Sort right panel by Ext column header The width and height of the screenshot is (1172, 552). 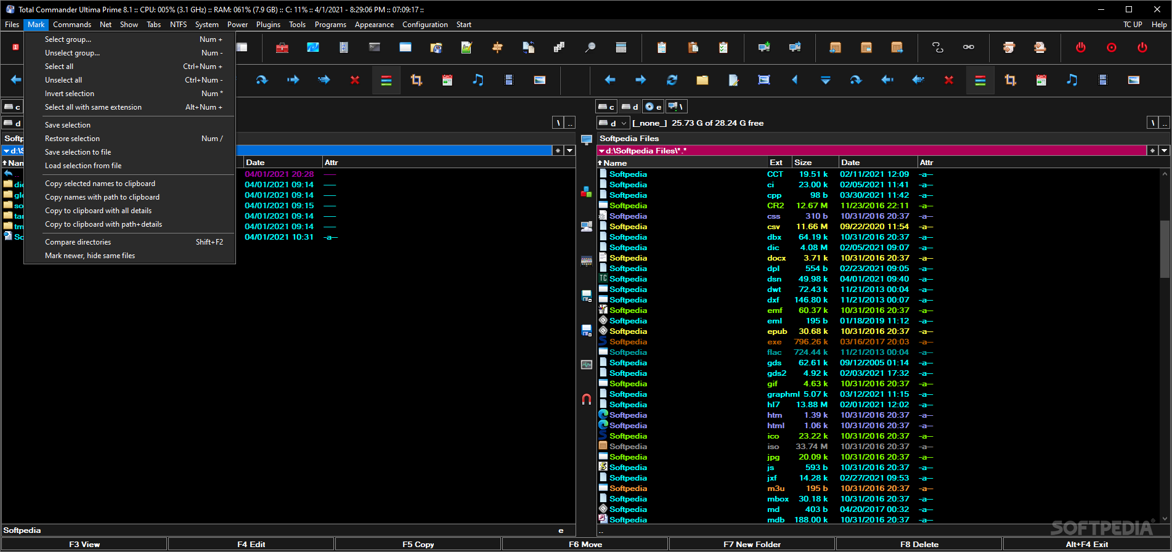click(778, 163)
